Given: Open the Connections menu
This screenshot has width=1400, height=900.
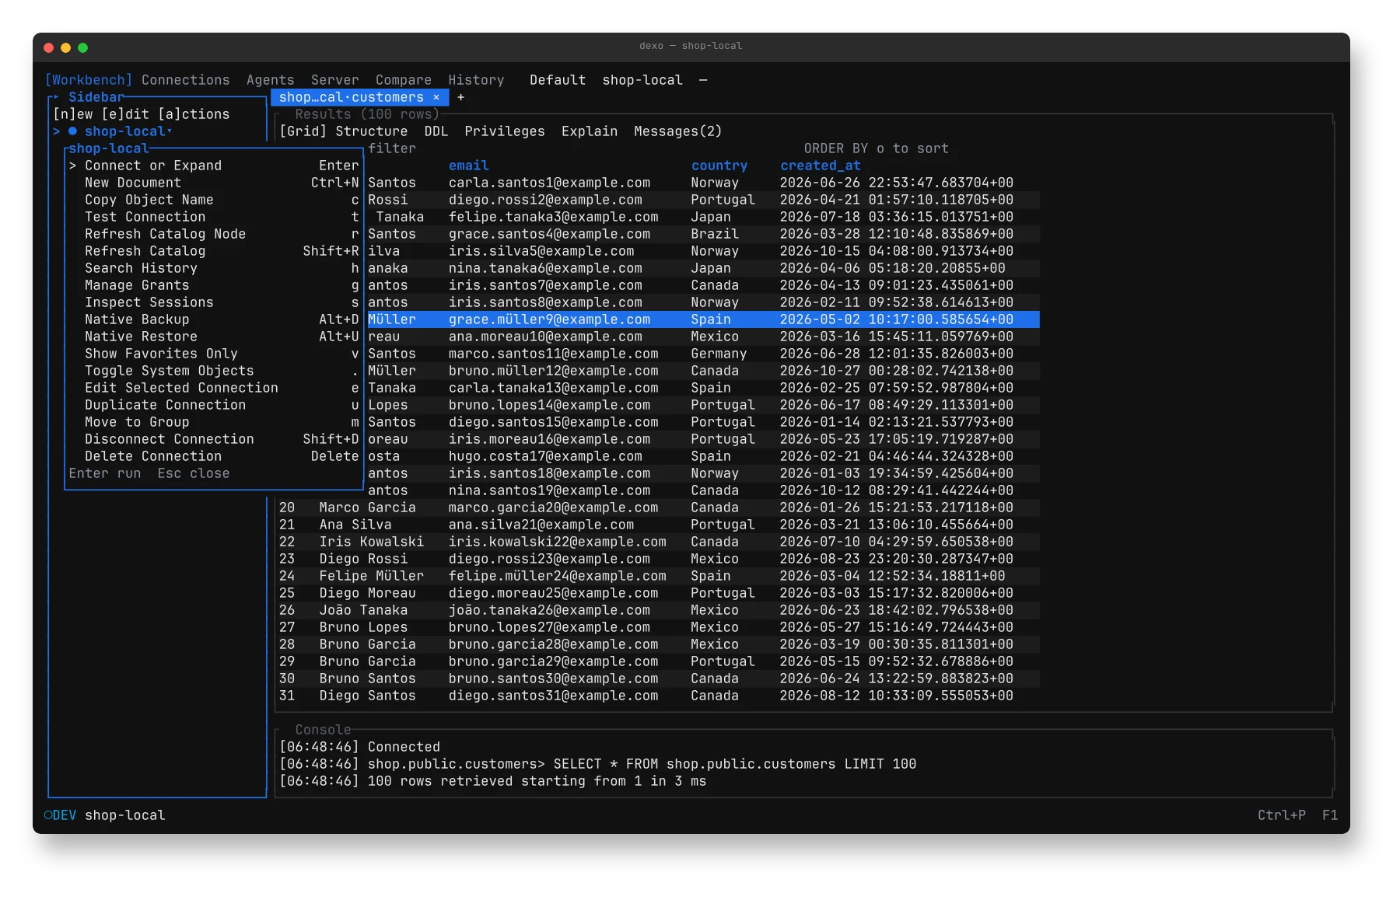Looking at the screenshot, I should pyautogui.click(x=185, y=80).
